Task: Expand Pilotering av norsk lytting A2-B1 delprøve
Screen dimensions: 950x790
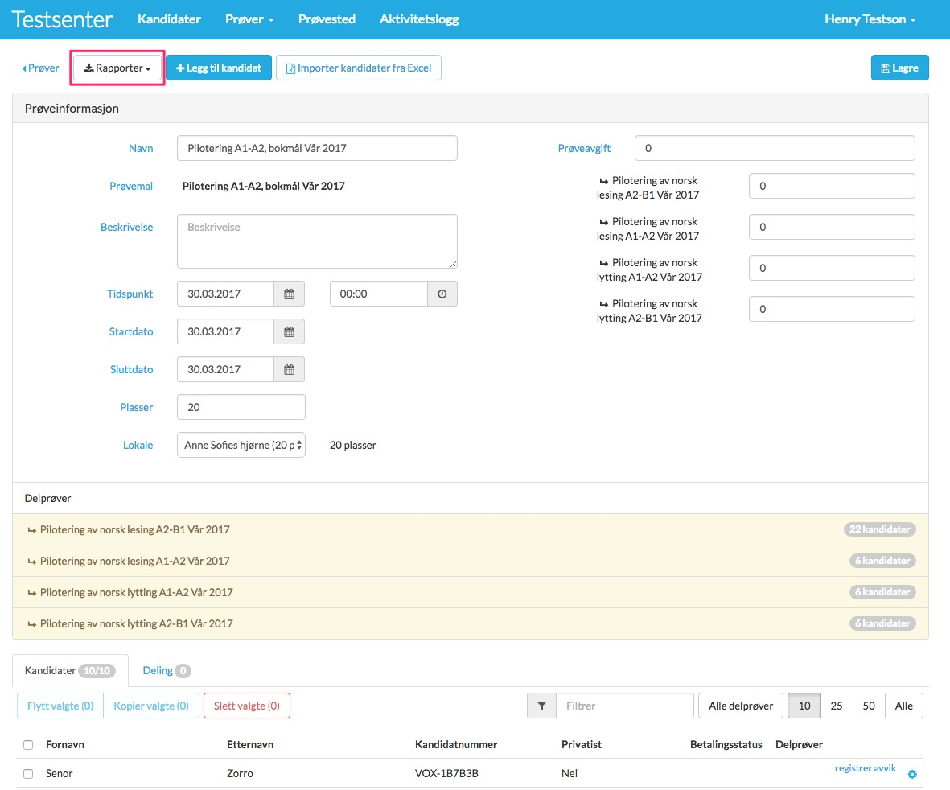Action: [x=470, y=624]
